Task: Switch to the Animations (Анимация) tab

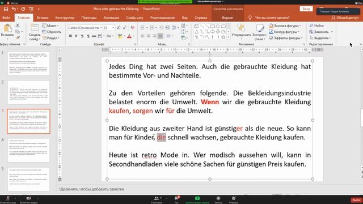Action: tap(111, 18)
